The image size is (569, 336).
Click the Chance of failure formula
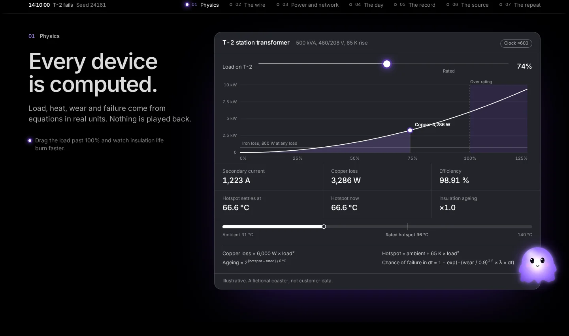[448, 262]
